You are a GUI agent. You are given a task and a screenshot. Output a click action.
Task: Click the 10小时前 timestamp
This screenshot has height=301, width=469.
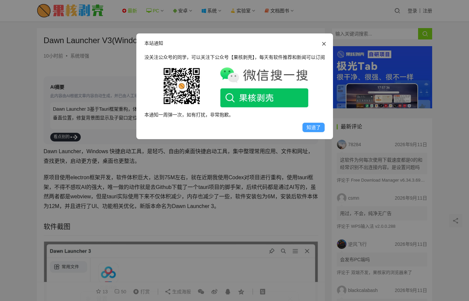point(53,56)
